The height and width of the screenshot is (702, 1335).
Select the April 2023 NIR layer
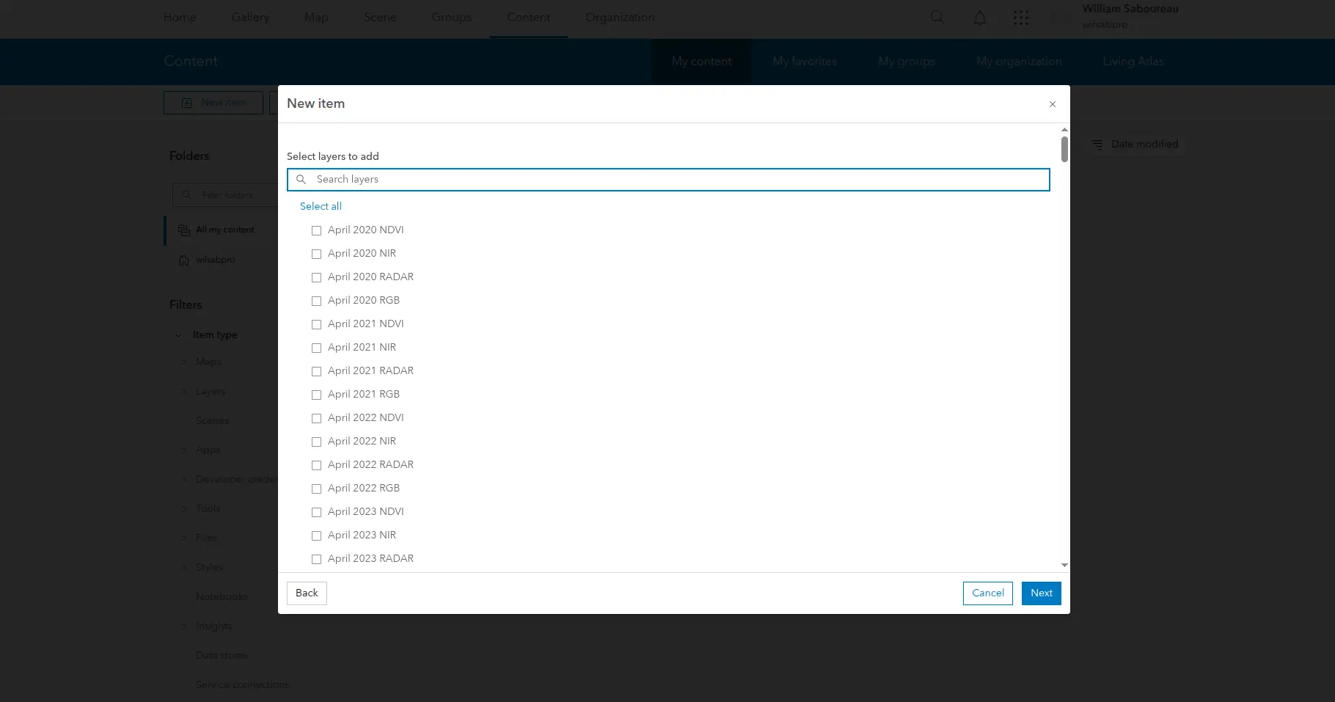coord(316,535)
